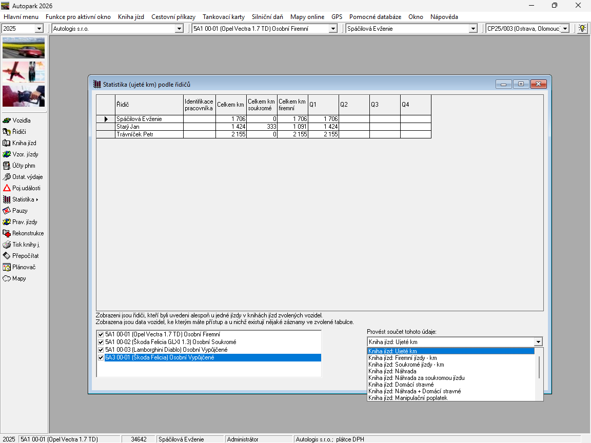Open the Tankovací karty menu

pyautogui.click(x=224, y=17)
